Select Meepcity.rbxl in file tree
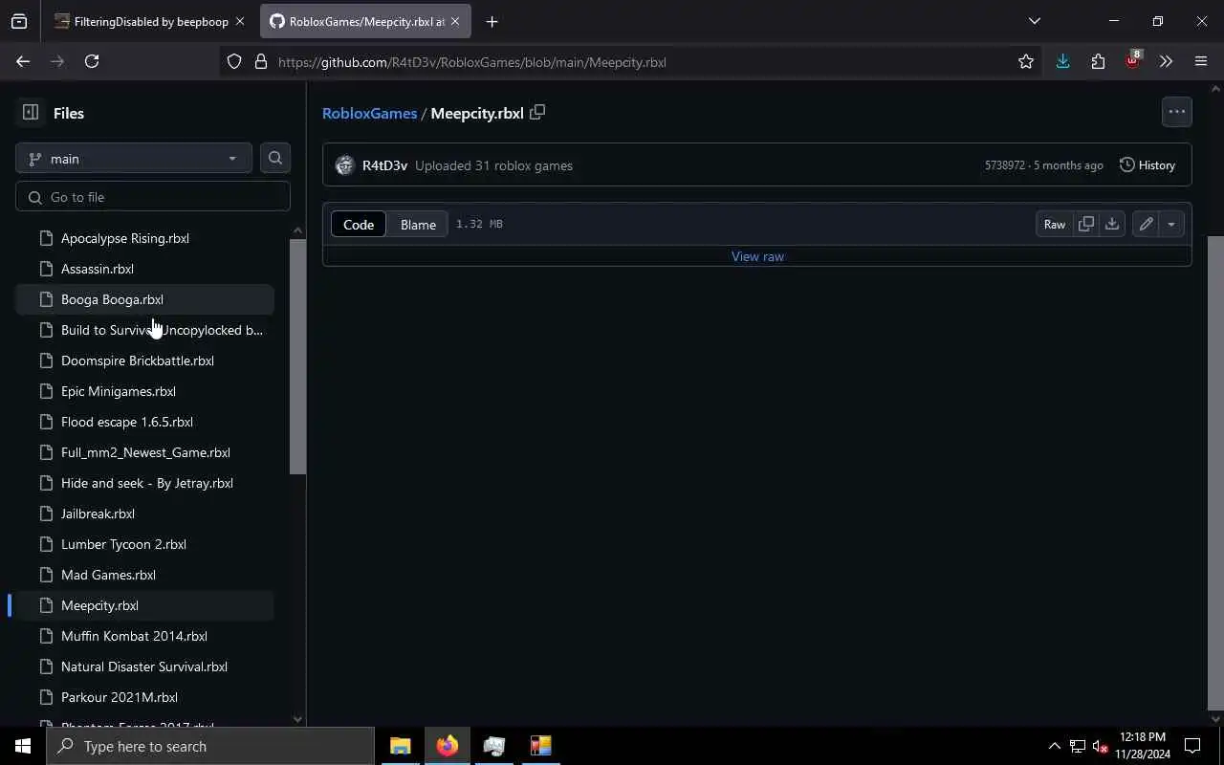 (144, 605)
